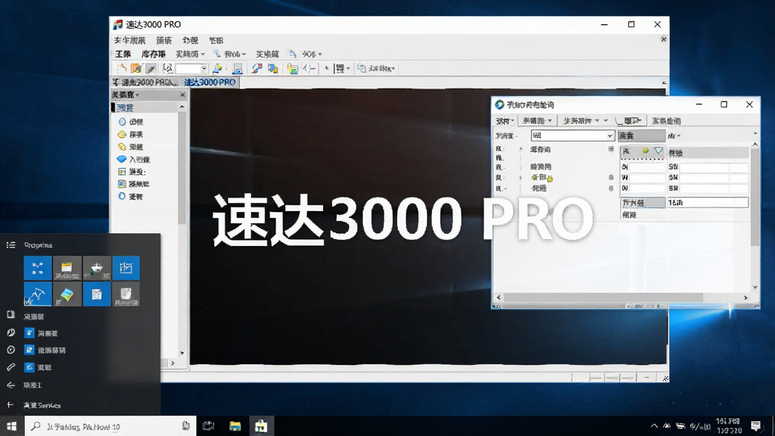Open the first toolbar dropdown in query dialog
775x436 pixels.
(x=505, y=120)
